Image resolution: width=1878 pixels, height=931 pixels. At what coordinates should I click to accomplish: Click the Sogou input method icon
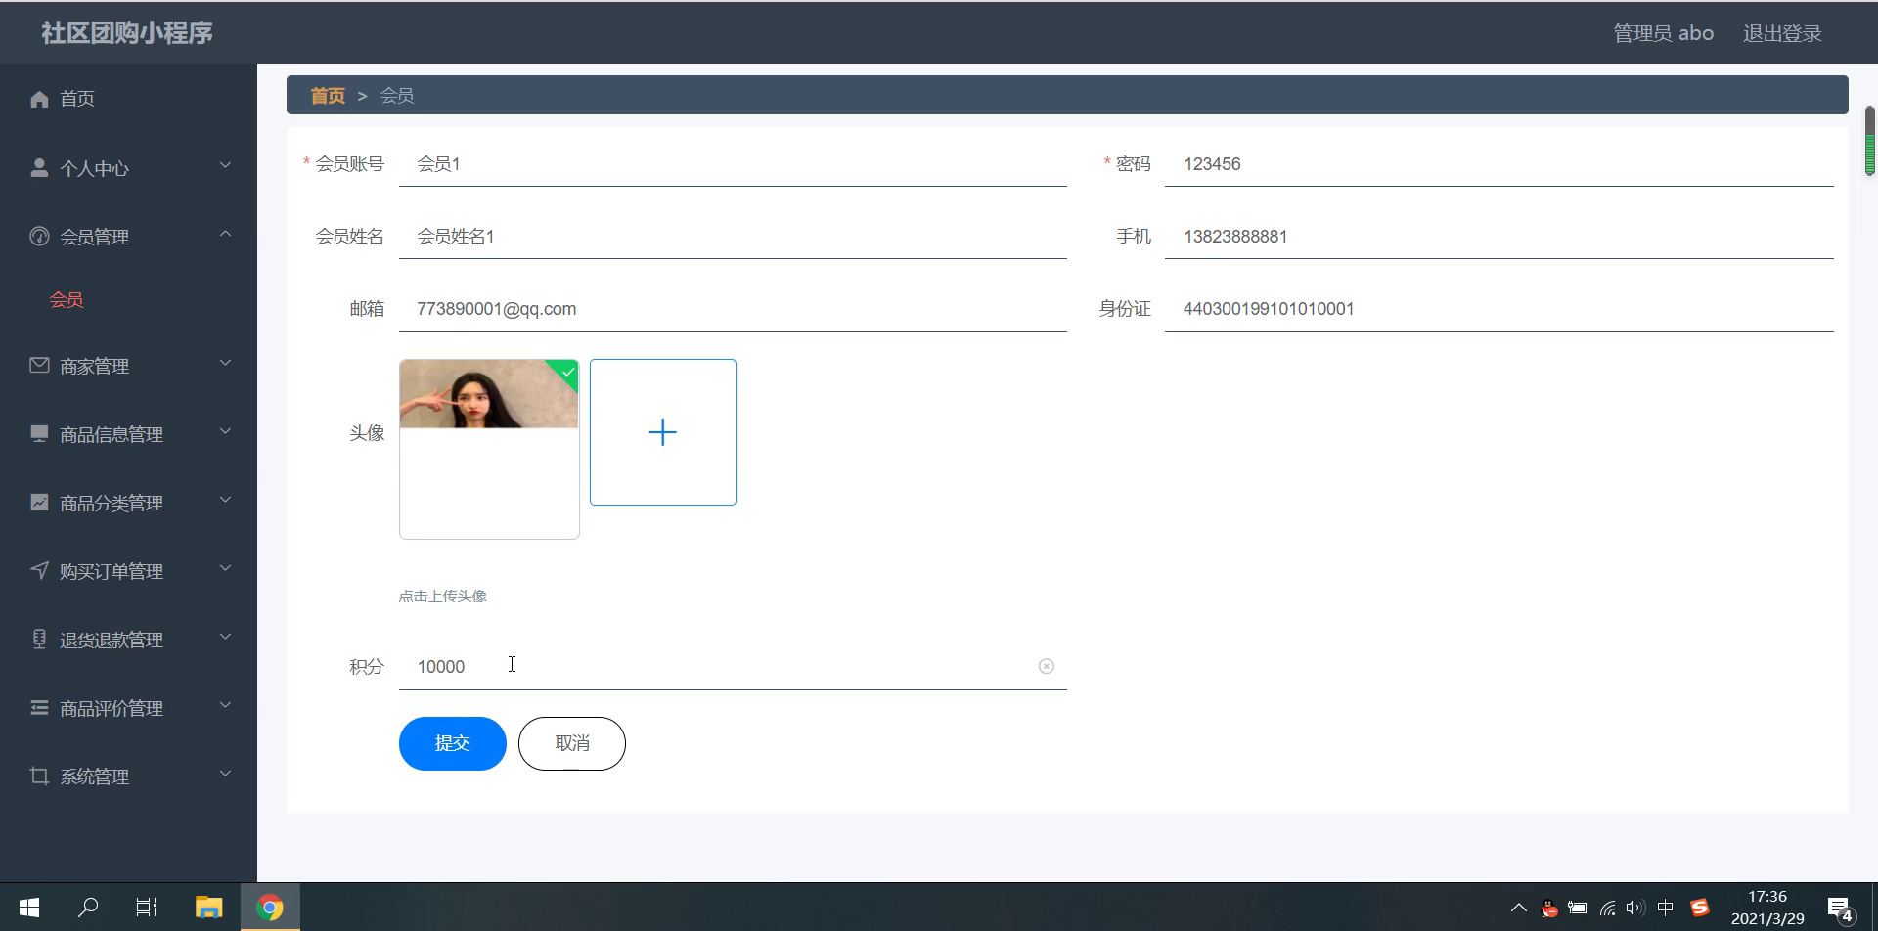(x=1700, y=908)
